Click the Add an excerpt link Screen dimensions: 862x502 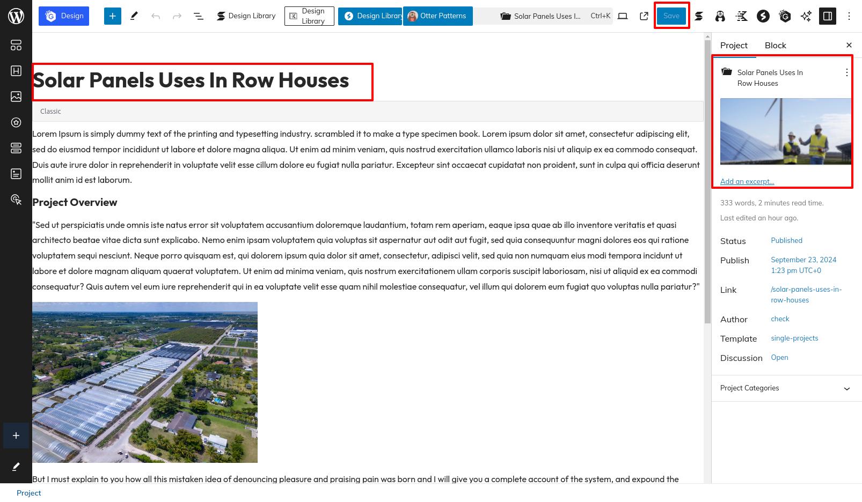(x=747, y=182)
